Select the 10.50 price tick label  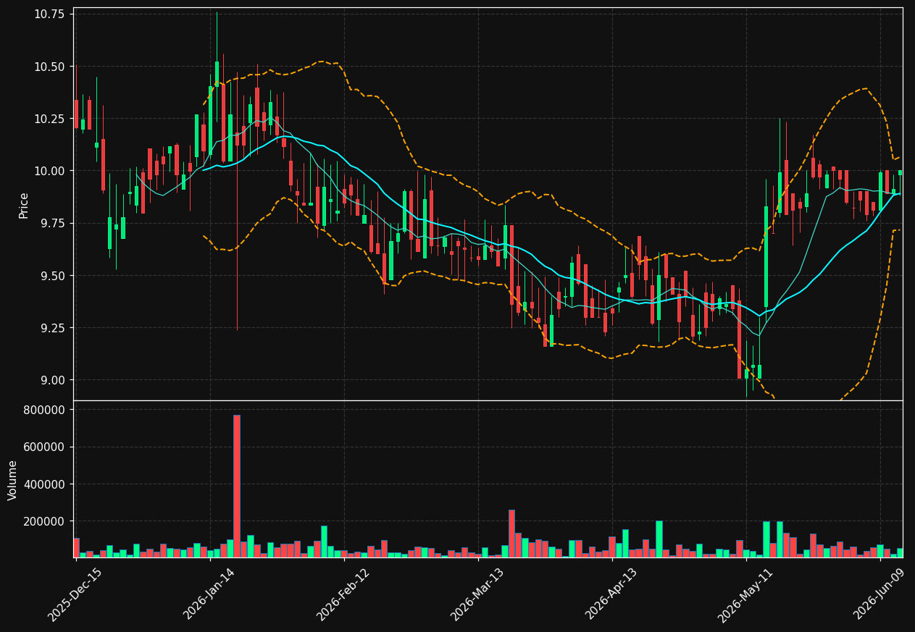49,67
